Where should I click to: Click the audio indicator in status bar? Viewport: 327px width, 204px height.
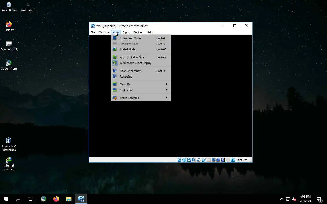pyautogui.click(x=194, y=160)
